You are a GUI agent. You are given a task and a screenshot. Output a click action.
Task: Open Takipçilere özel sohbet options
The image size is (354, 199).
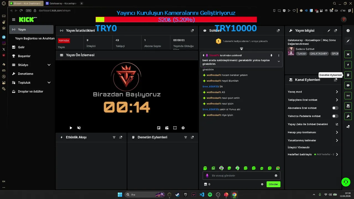337,100
